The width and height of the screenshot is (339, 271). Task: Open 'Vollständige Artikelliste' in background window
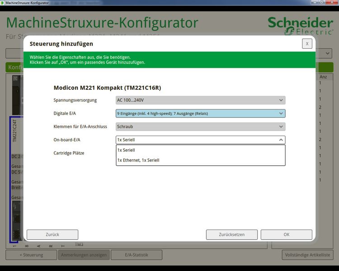tap(307, 255)
